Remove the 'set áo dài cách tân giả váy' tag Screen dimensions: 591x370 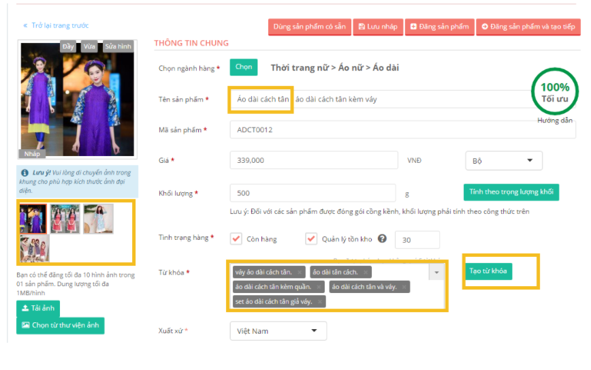pyautogui.click(x=319, y=301)
